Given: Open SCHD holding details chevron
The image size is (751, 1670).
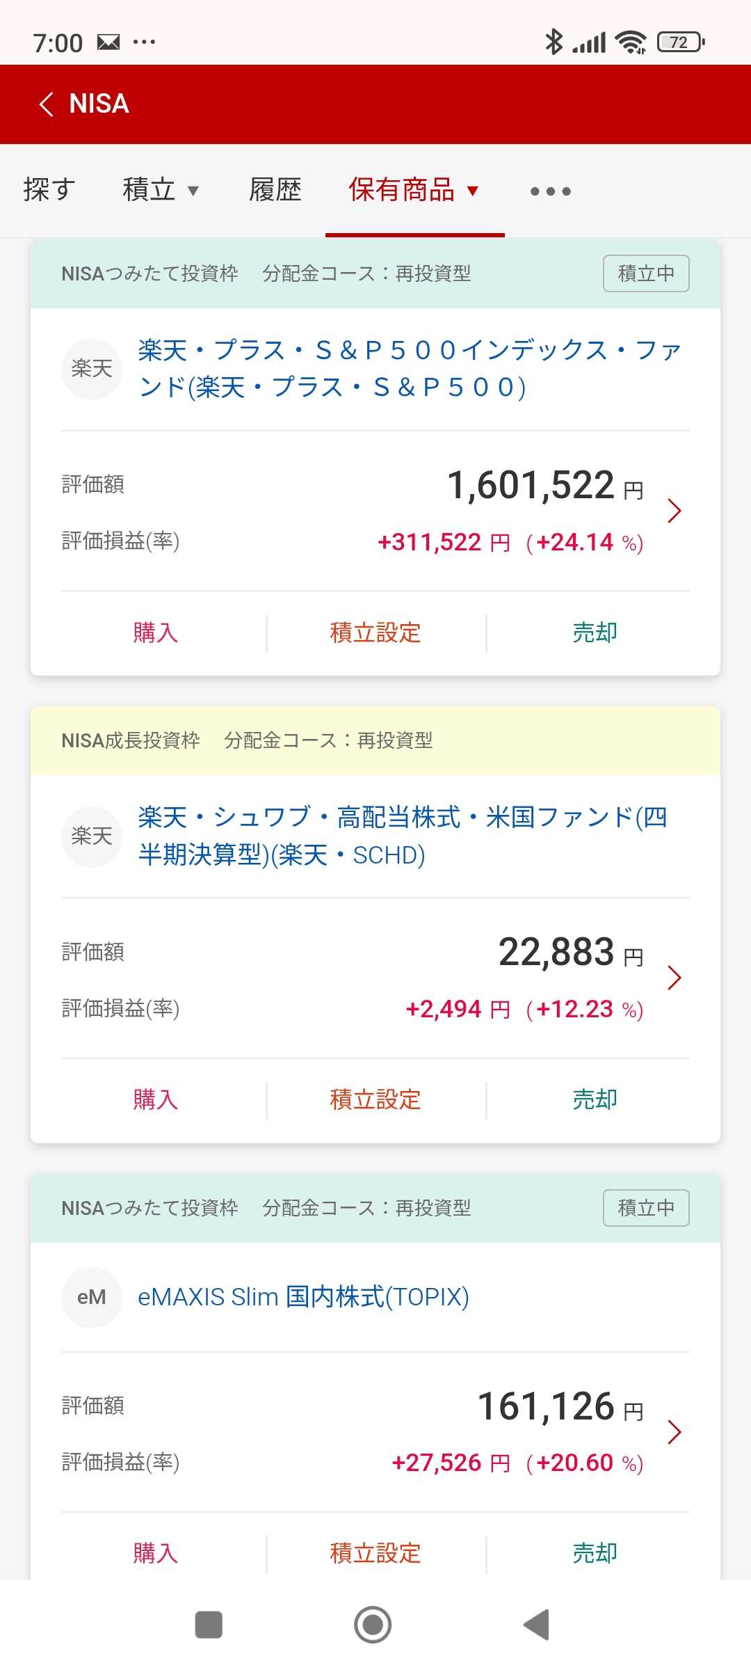Looking at the screenshot, I should (x=674, y=978).
